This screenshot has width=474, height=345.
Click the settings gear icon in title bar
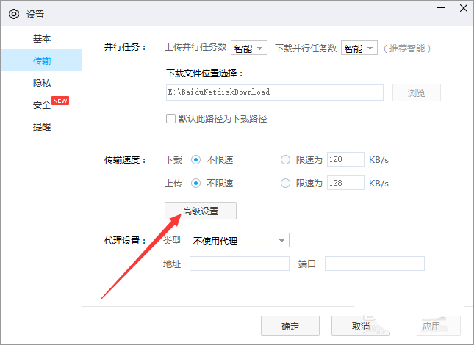pos(13,14)
